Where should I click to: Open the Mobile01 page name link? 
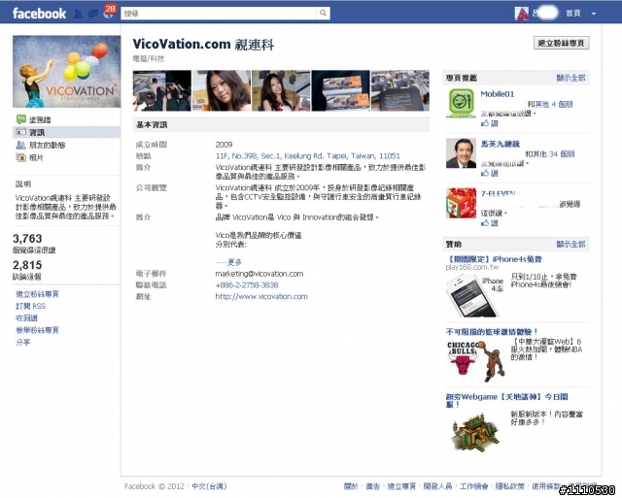498,94
